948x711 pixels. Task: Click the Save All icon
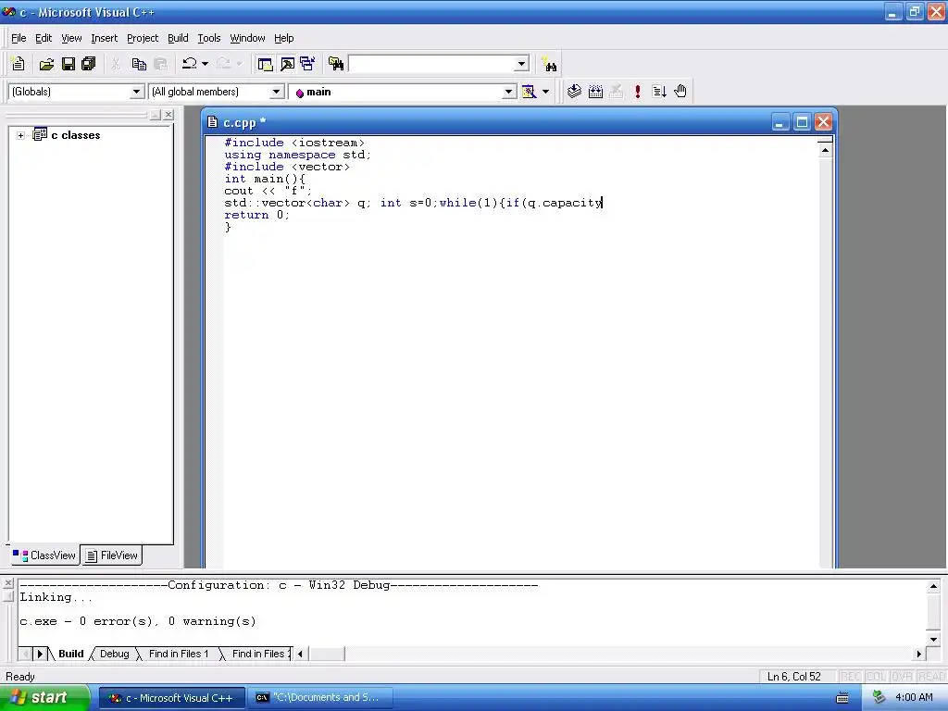tap(89, 64)
